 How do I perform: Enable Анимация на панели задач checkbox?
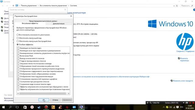tap(18, 48)
